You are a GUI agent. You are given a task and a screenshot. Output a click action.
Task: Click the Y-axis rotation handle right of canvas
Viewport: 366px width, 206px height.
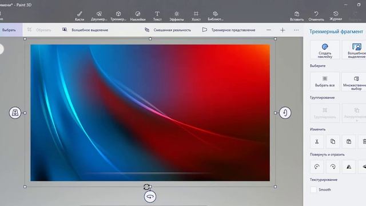(x=285, y=113)
